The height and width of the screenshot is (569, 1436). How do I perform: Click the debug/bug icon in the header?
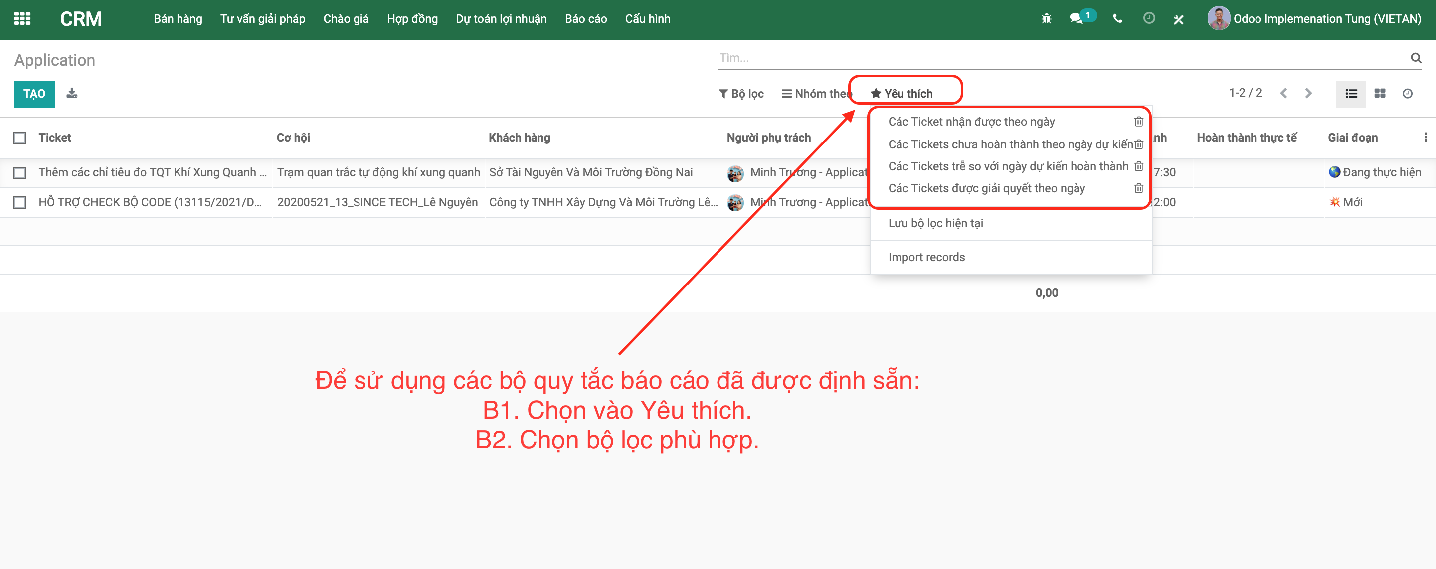(x=1047, y=18)
